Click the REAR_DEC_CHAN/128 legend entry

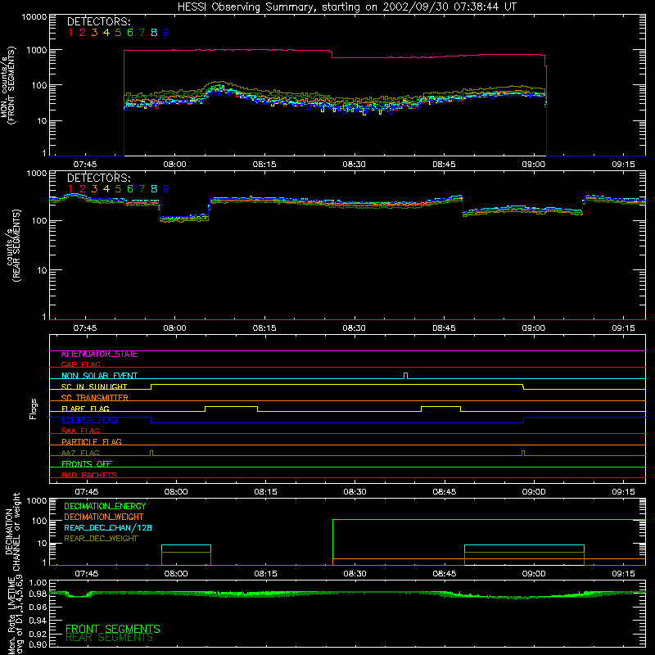coord(108,528)
